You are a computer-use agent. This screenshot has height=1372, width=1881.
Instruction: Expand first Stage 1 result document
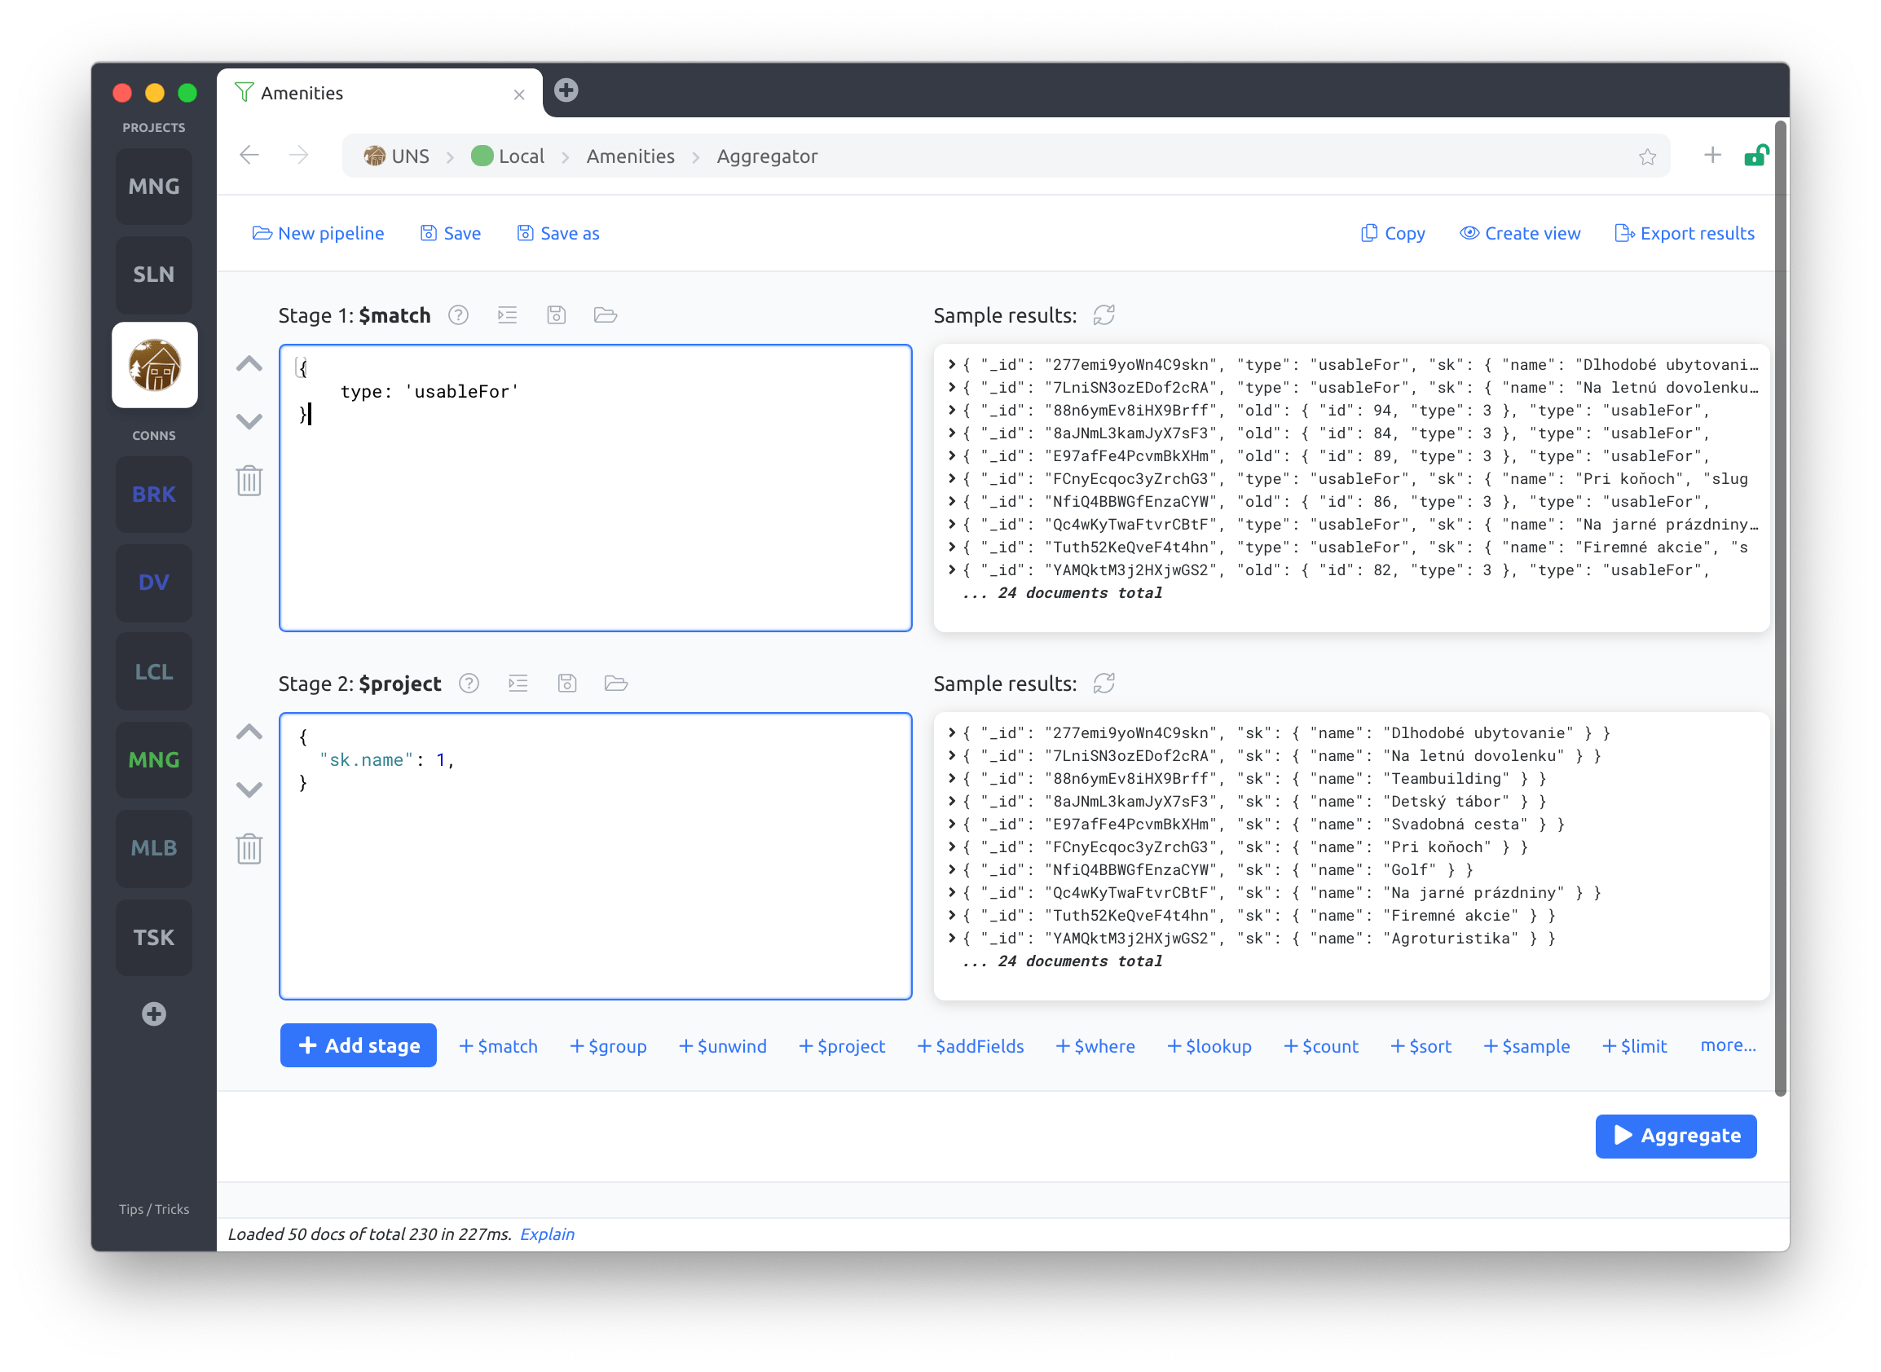952,365
